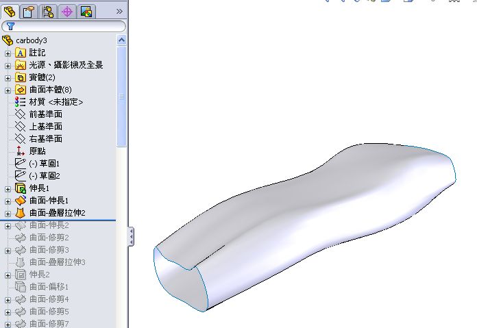The image size is (477, 328).
Task: Expand the 曲面-疊層拉伸2 loft feature
Action: coord(8,214)
